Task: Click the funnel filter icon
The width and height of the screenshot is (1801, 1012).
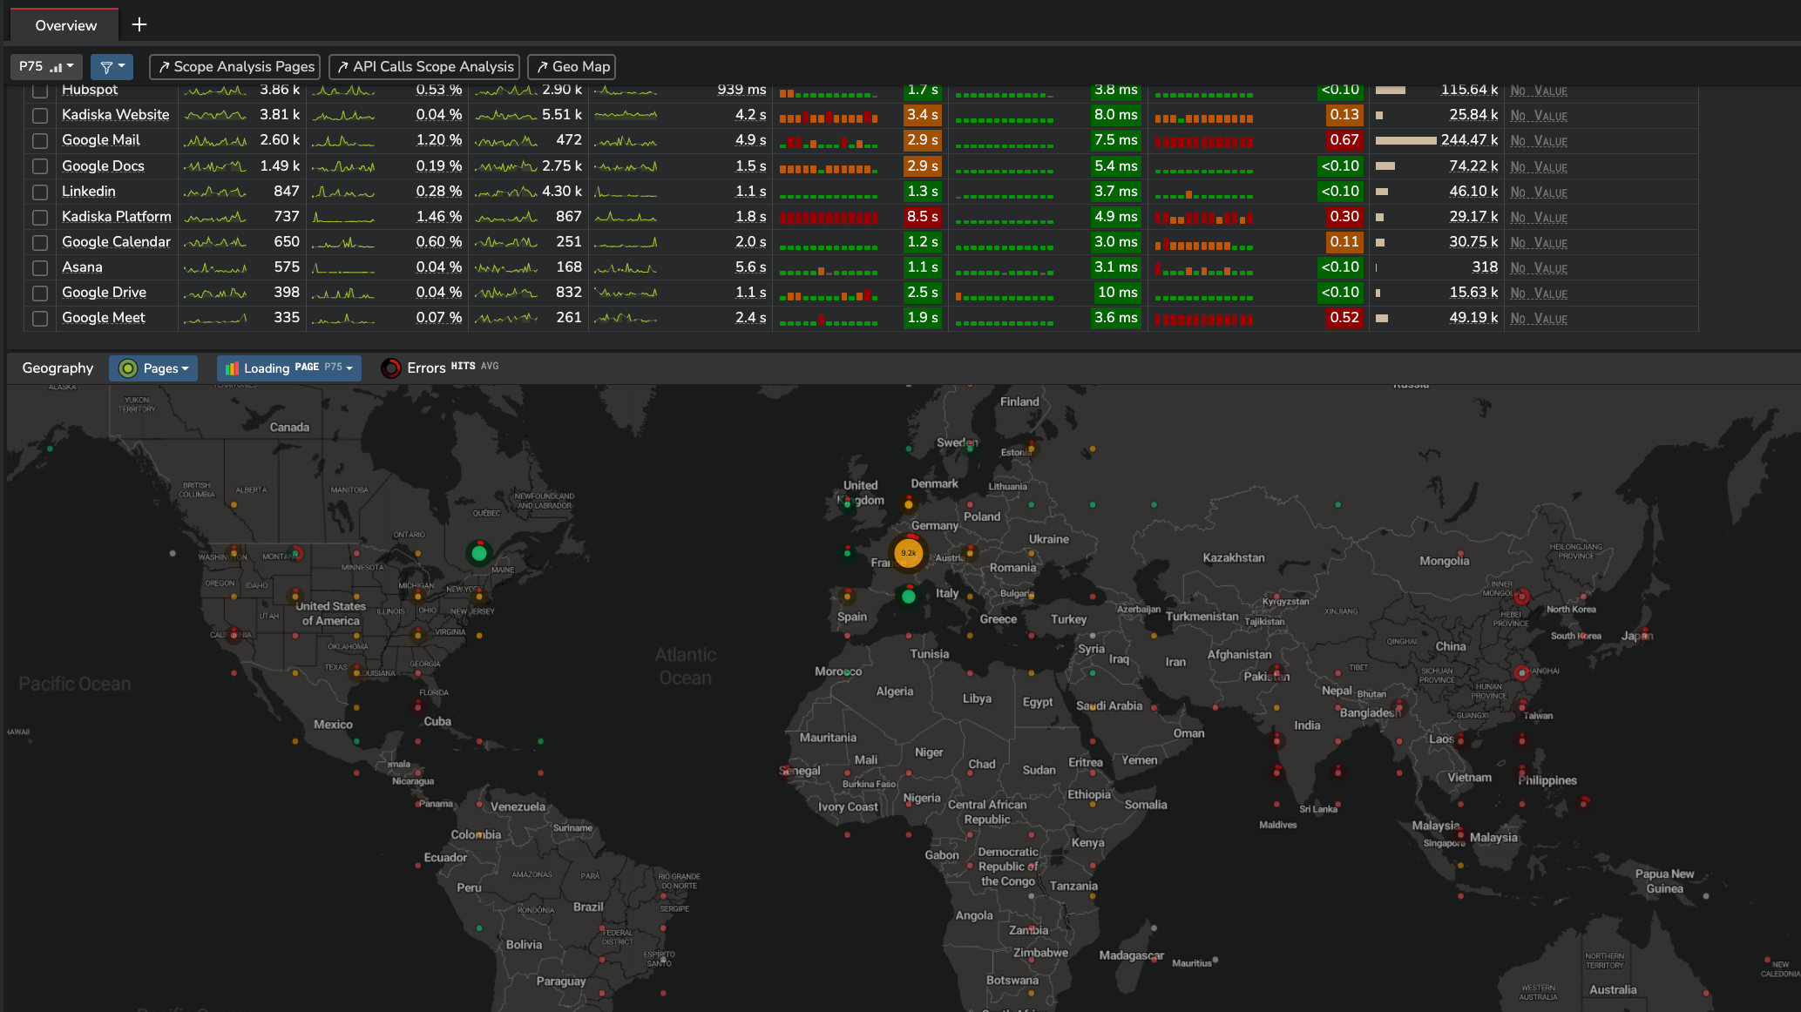Action: coord(106,67)
